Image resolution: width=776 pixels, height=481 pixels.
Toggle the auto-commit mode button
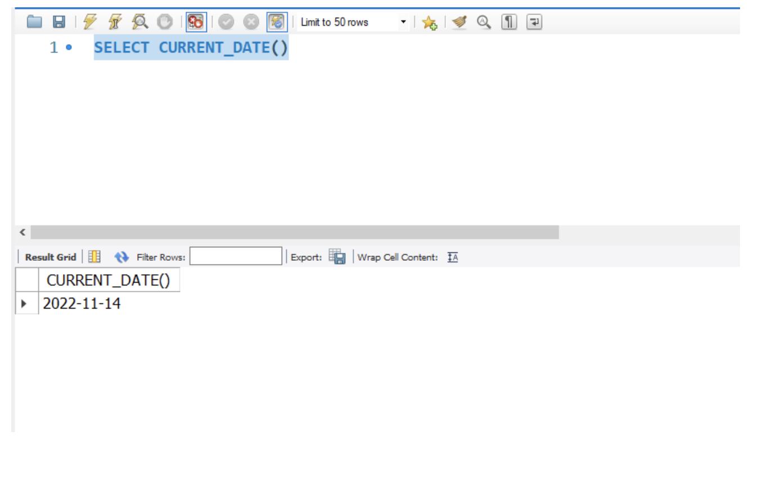click(x=276, y=22)
